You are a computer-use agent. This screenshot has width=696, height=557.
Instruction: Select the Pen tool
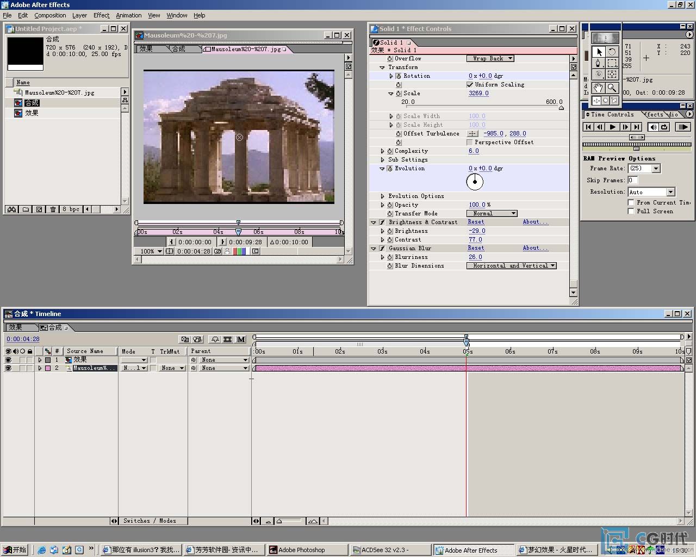point(599,63)
